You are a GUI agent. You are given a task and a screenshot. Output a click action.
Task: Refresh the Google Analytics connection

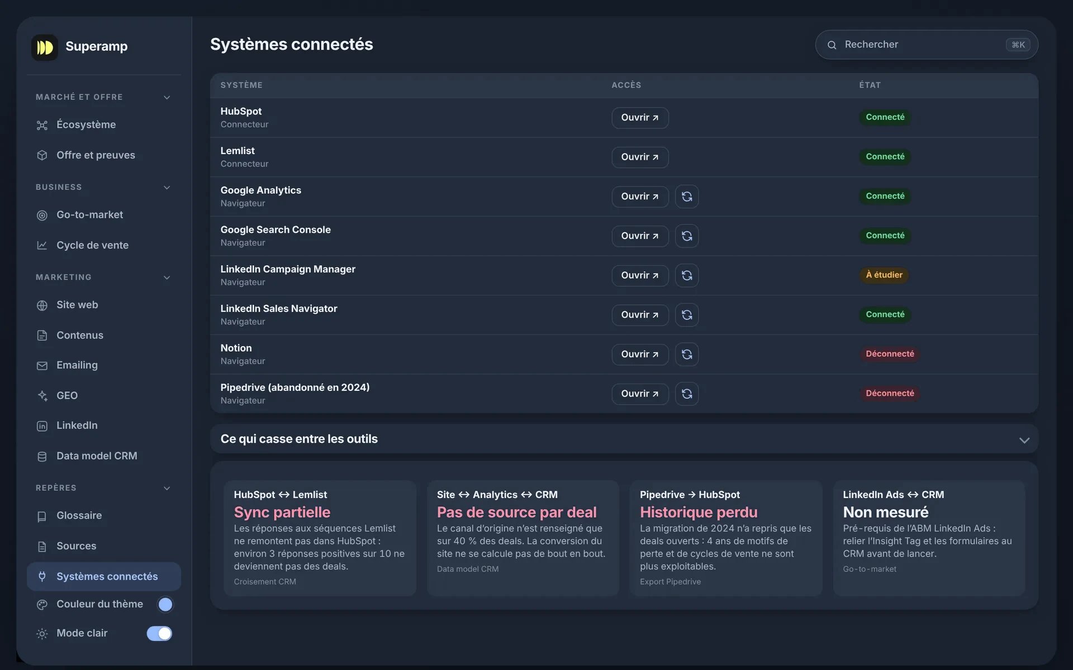click(687, 197)
